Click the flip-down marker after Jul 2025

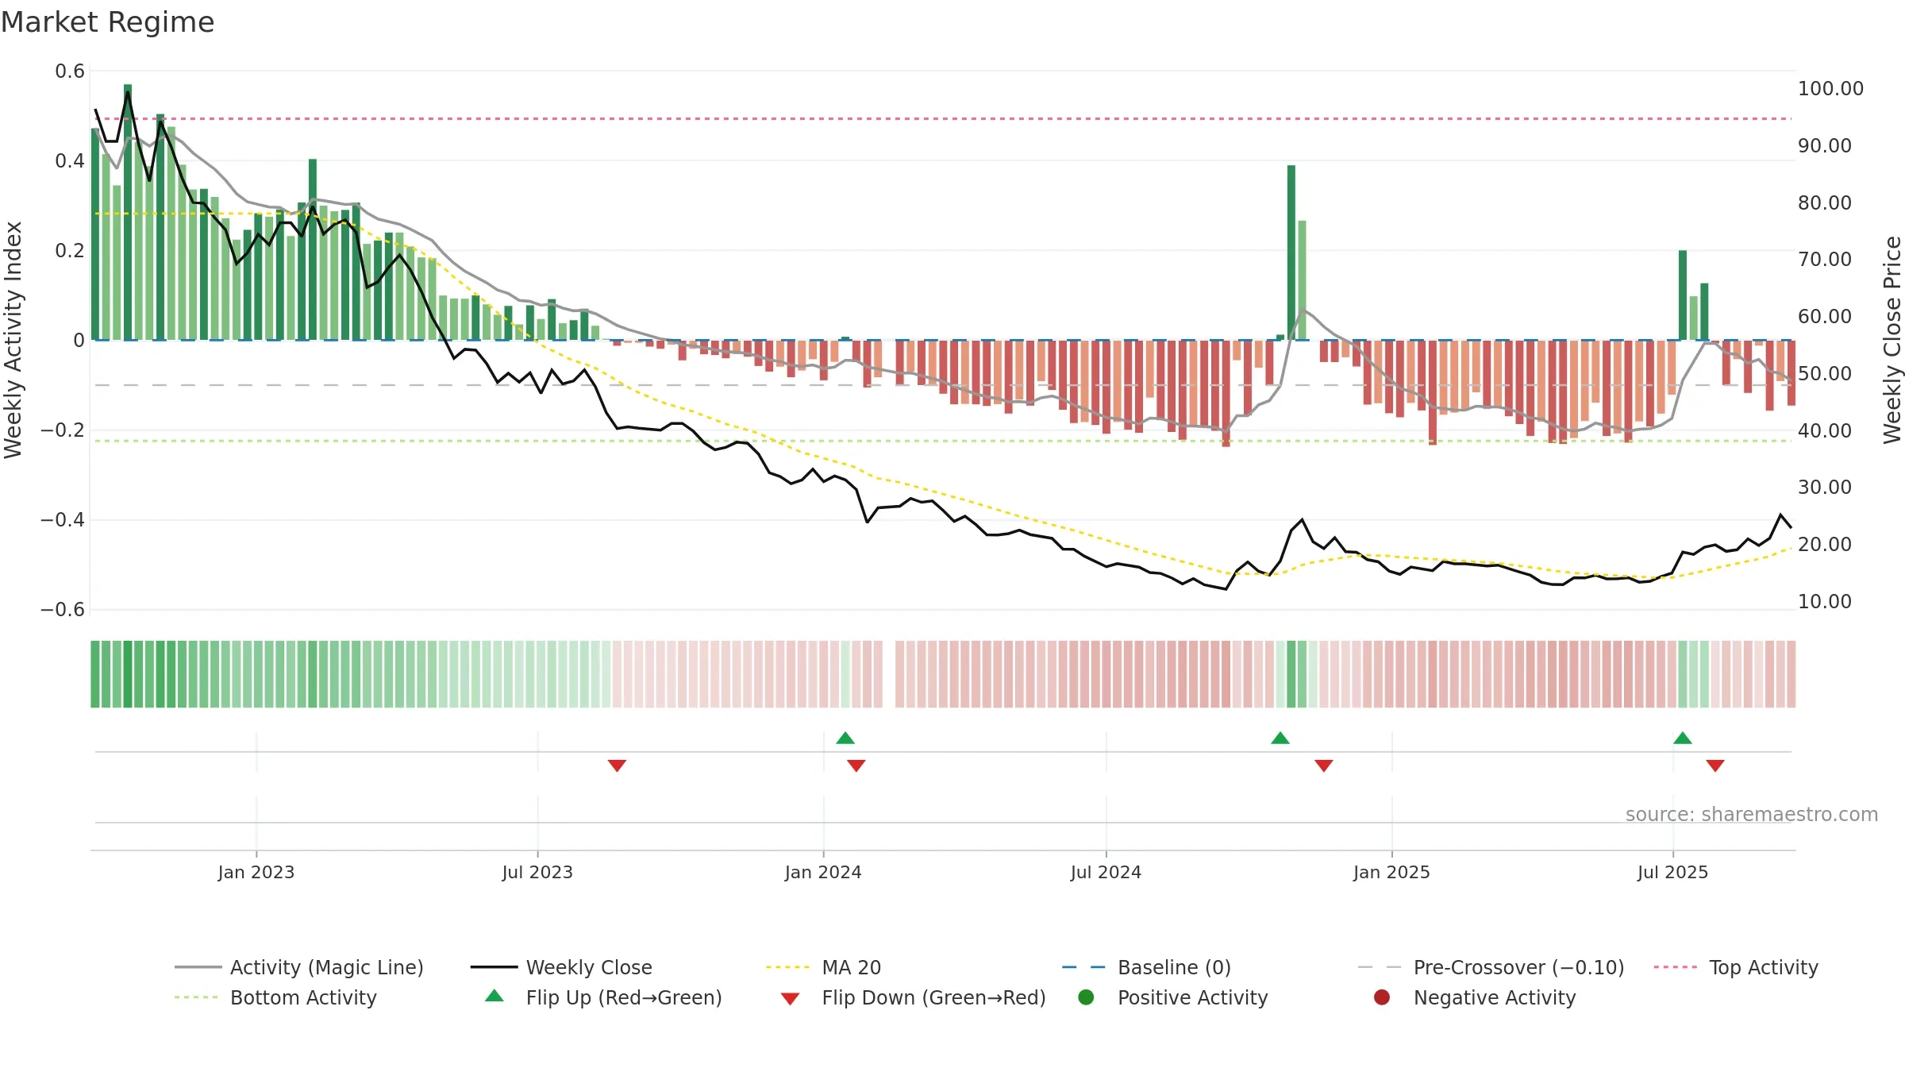[1715, 765]
